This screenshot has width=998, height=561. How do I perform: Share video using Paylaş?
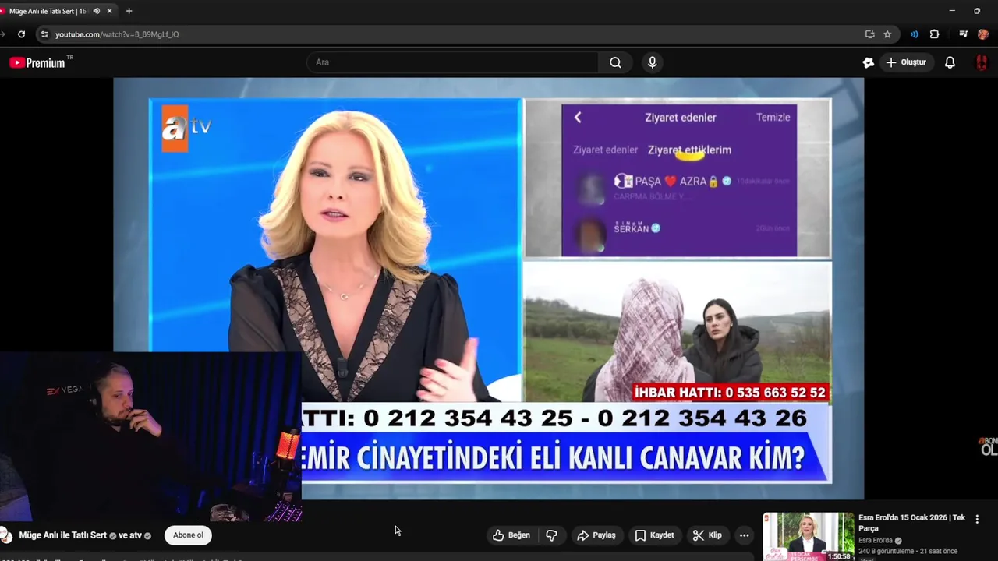tap(596, 535)
